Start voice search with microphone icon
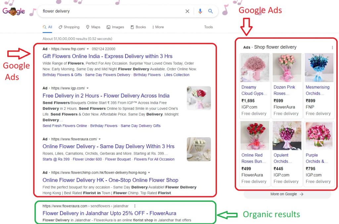The height and width of the screenshot is (224, 339). pos(200,11)
